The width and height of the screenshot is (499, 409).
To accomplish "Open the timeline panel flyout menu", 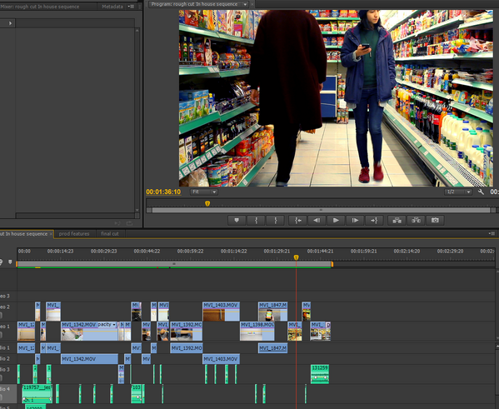I will tap(492, 233).
